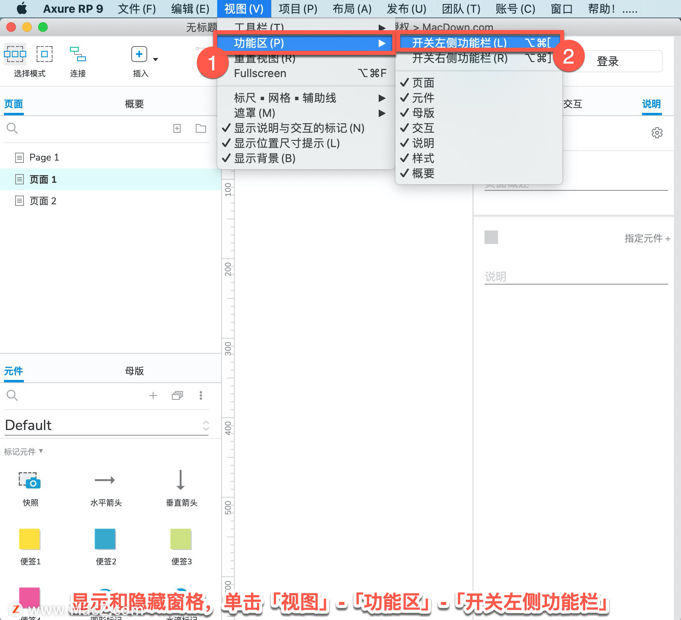681x620 pixels.
Task: Open the 发布 (U) menu
Action: pyautogui.click(x=407, y=8)
